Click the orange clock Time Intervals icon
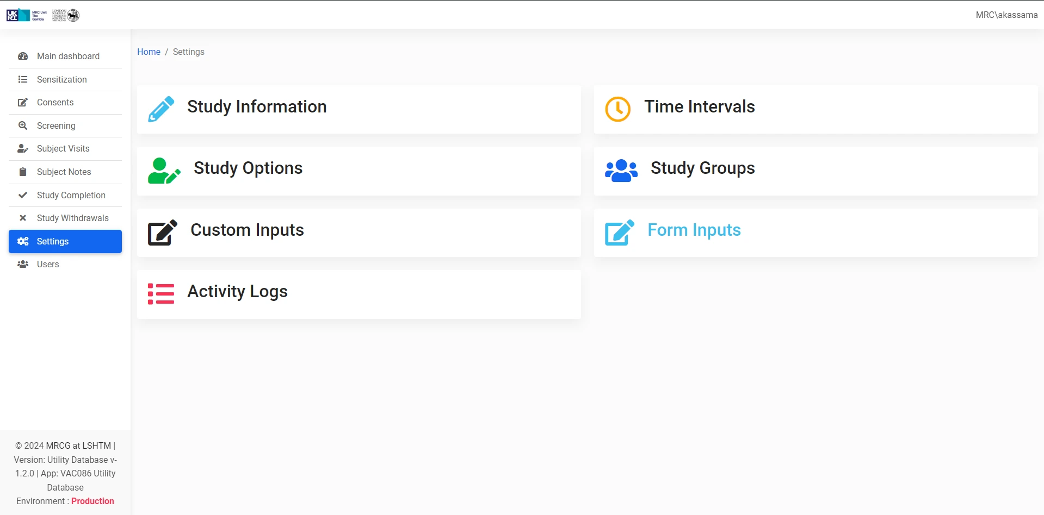The width and height of the screenshot is (1044, 515). (x=618, y=109)
